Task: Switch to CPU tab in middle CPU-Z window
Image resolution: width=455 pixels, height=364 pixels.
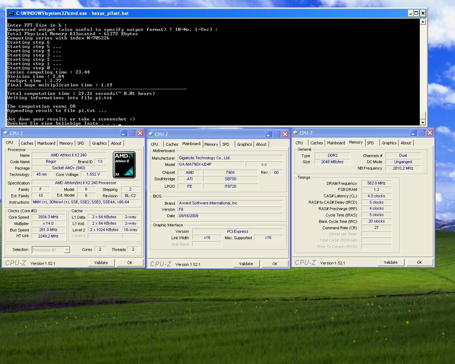Action: [x=155, y=144]
